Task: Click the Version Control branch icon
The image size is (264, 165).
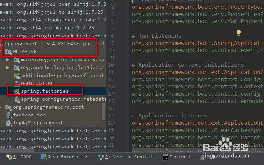Action: 101,157
